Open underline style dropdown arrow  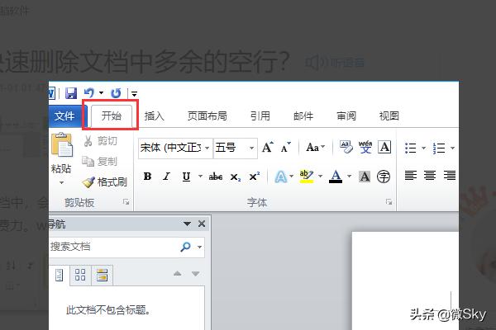coord(200,176)
